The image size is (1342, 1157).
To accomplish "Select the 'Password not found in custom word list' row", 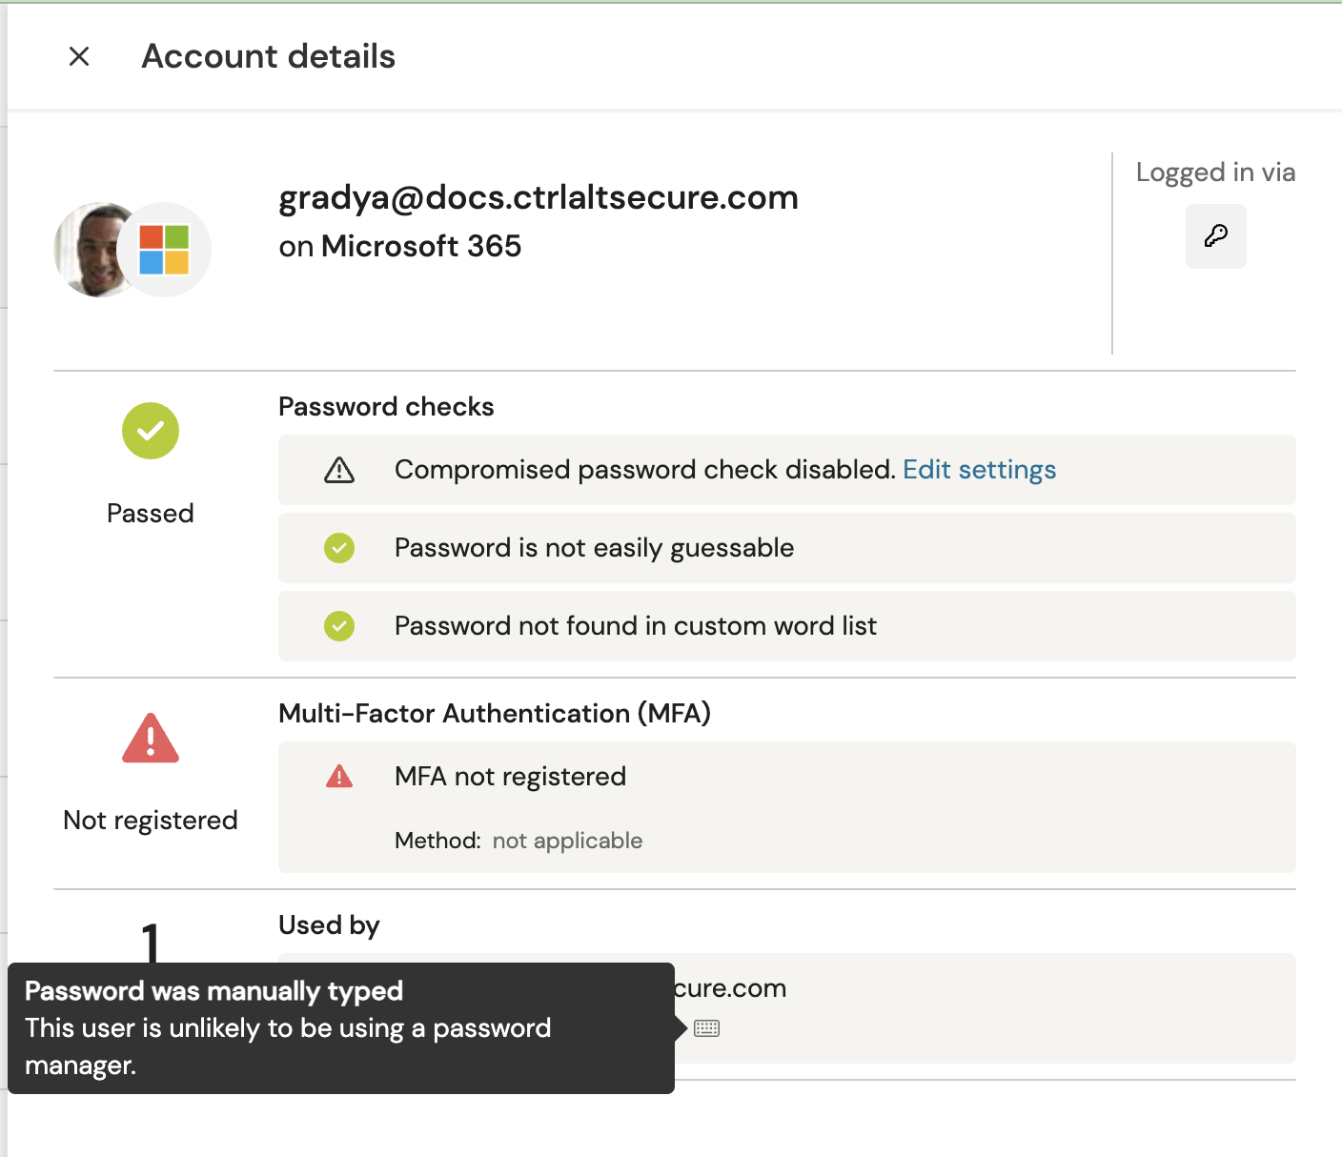I will (x=786, y=626).
